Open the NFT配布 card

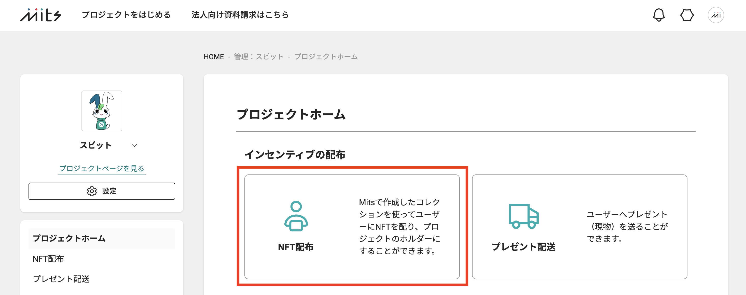coord(352,227)
